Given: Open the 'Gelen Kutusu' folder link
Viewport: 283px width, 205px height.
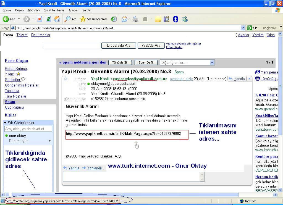Looking at the screenshot, I should click(x=16, y=69).
